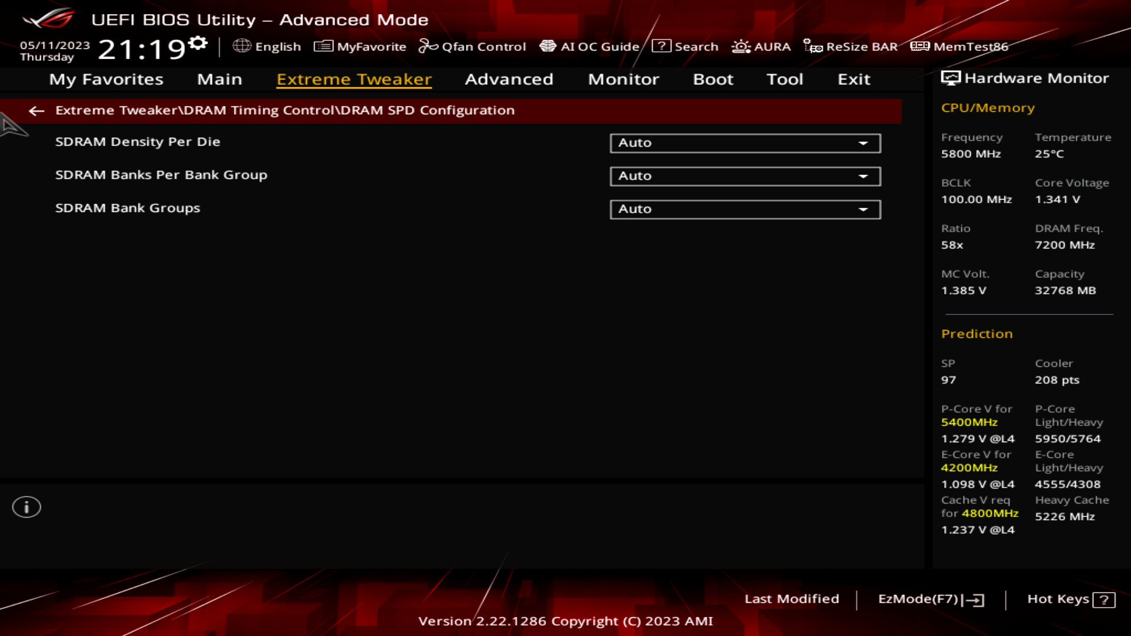
Task: Click EzMode toggle button
Action: coord(929,599)
